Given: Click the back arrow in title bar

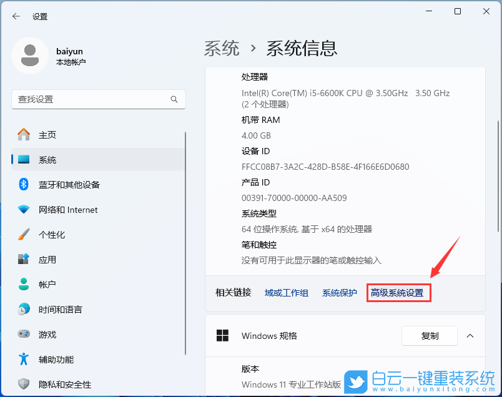Looking at the screenshot, I should tap(16, 16).
